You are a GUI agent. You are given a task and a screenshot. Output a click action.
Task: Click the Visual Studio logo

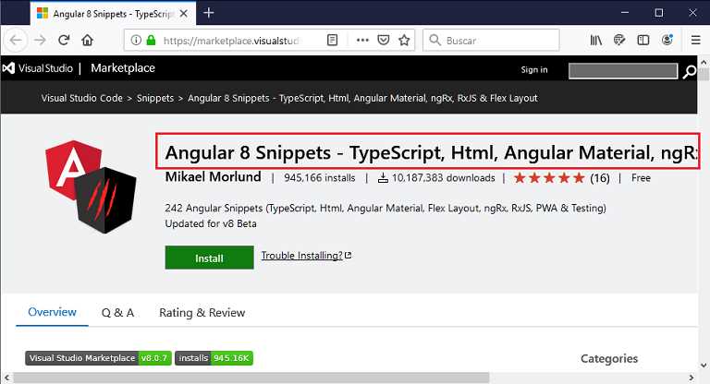(38, 68)
